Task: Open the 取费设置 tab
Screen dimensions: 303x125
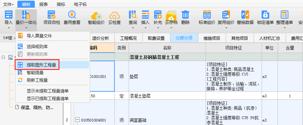Action: pos(156,38)
